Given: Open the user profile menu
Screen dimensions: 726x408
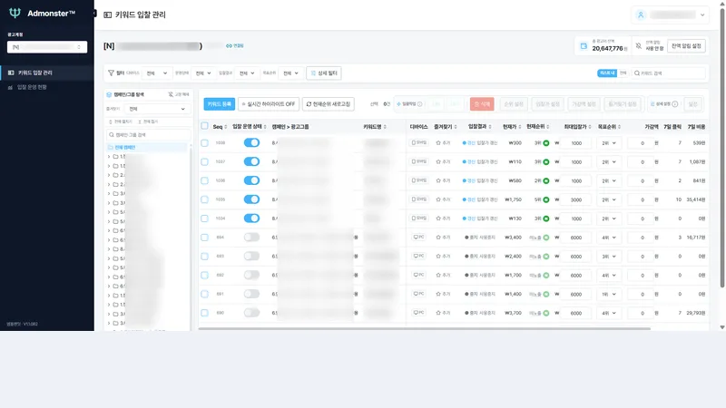Looking at the screenshot, I should [670, 15].
